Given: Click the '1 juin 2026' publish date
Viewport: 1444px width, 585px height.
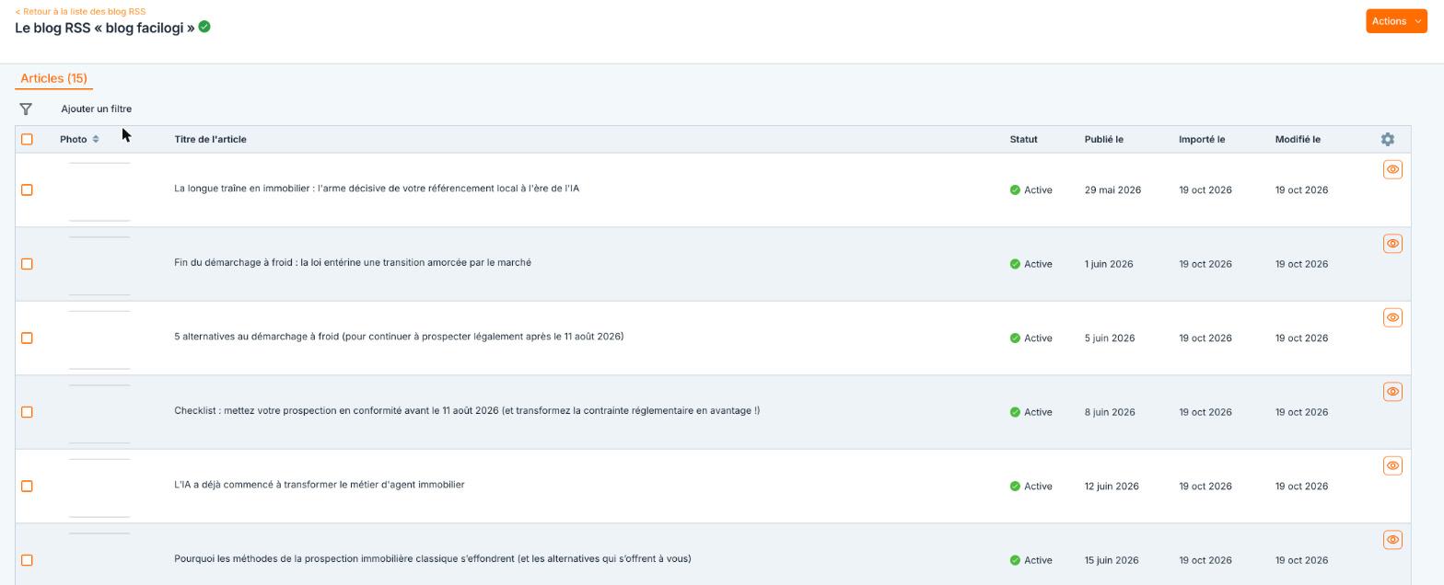Looking at the screenshot, I should coord(1109,264).
